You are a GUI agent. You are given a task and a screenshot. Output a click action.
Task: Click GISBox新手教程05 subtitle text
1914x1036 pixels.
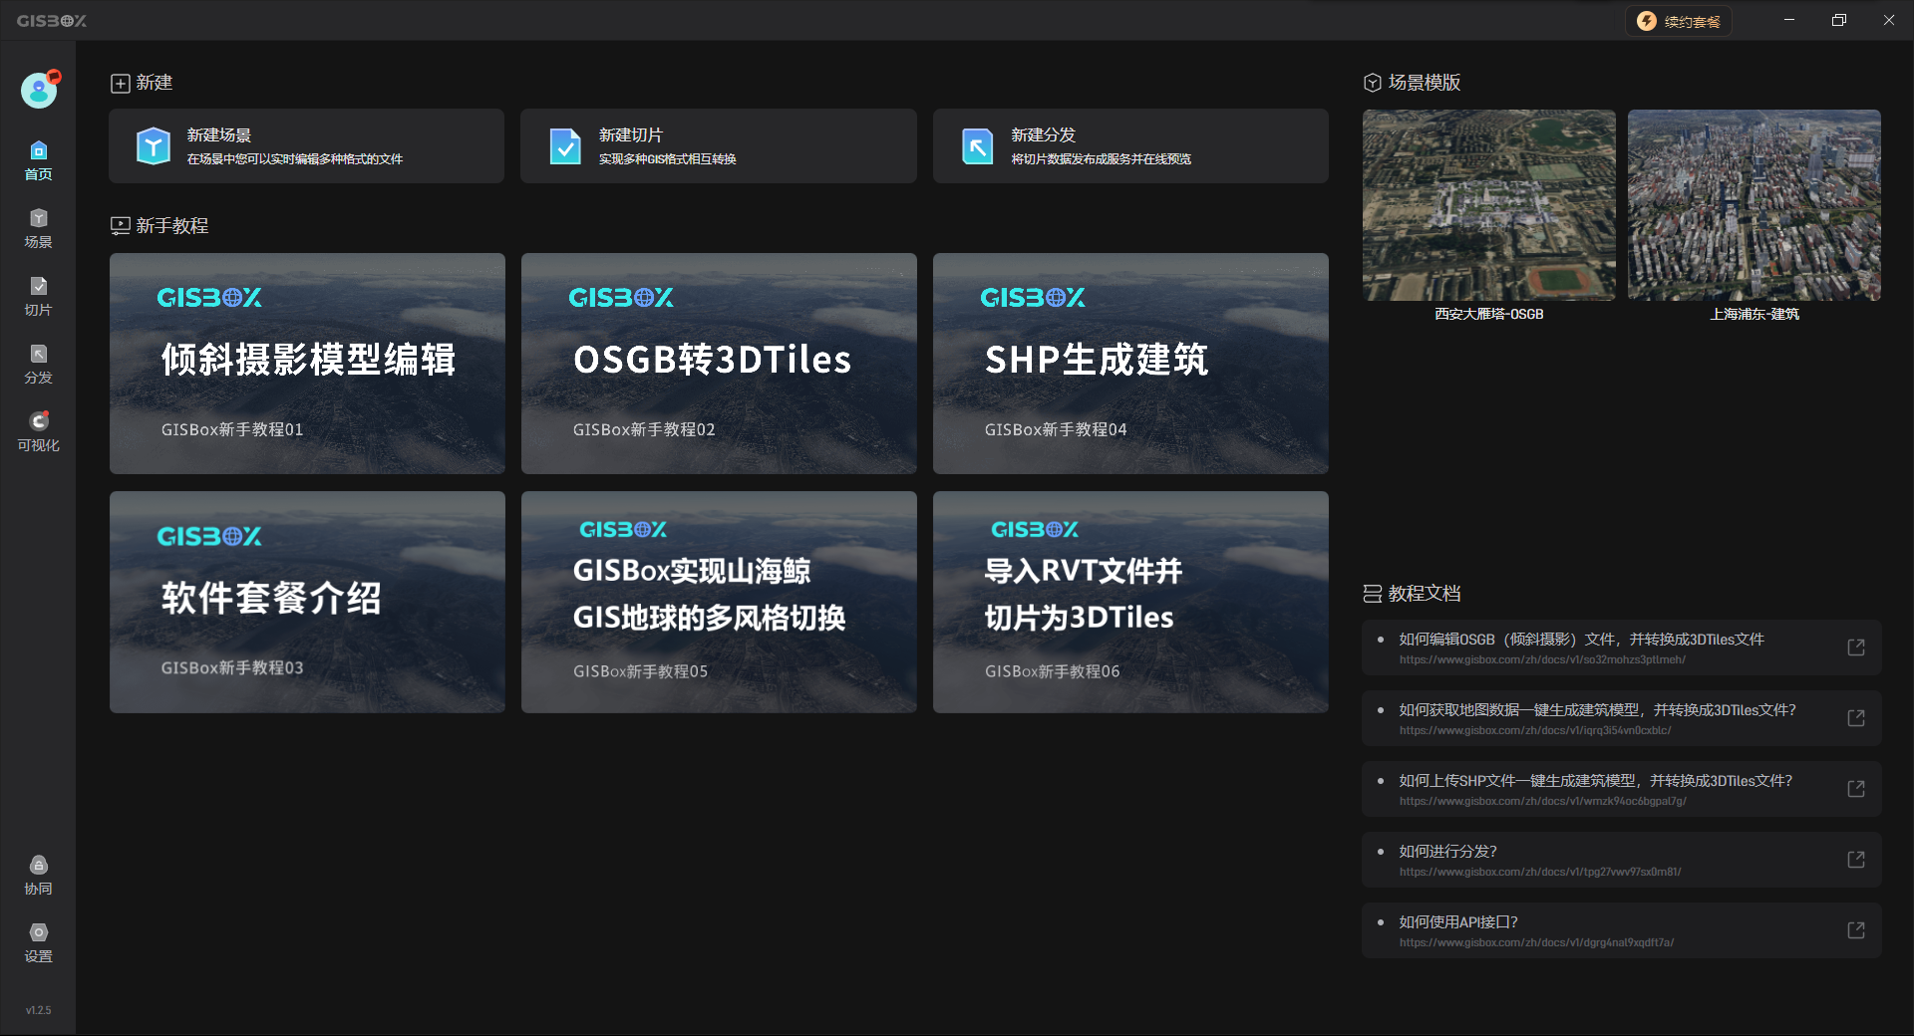640,671
